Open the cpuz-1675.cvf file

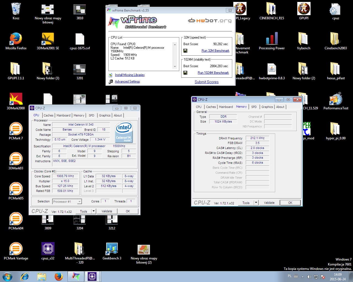tap(80, 41)
